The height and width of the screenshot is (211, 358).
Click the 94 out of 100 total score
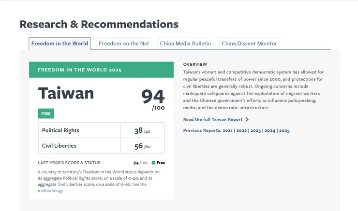(x=152, y=98)
